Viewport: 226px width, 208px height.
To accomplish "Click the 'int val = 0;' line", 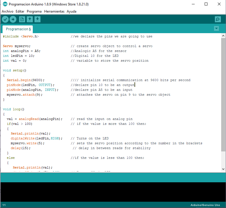I will tap(15, 61).
